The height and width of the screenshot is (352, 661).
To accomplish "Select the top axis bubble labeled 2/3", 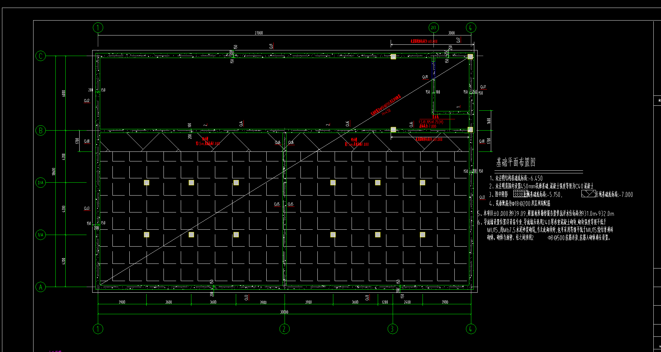I will [x=433, y=28].
